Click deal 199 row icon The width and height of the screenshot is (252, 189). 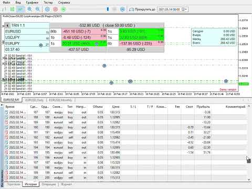tap(6, 173)
